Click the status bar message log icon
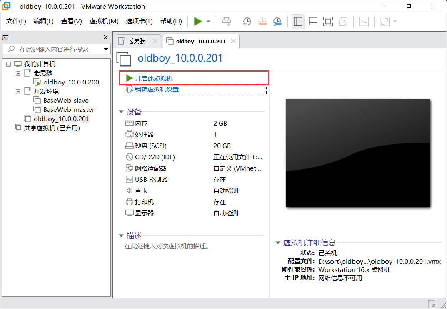 coord(432,303)
